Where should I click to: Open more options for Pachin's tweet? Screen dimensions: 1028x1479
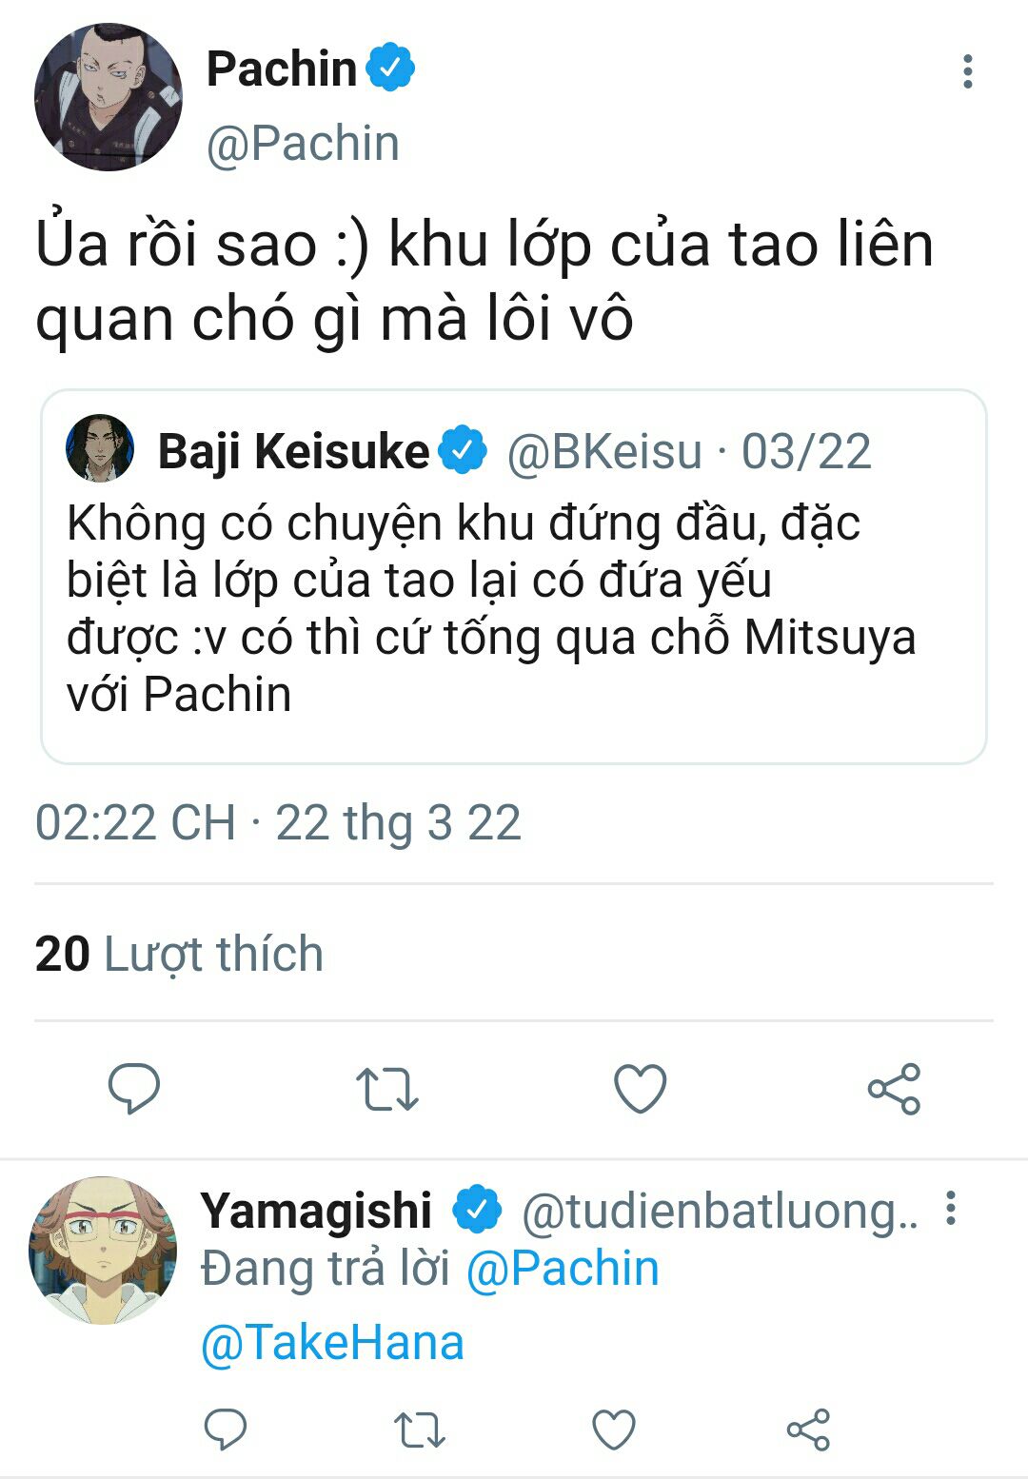click(967, 72)
